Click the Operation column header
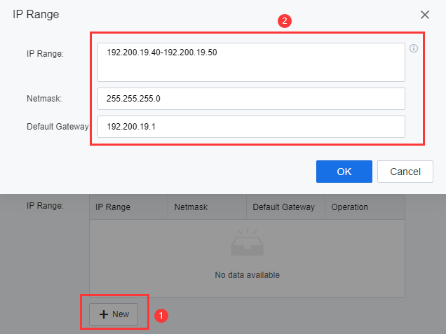446x334 pixels. 350,207
